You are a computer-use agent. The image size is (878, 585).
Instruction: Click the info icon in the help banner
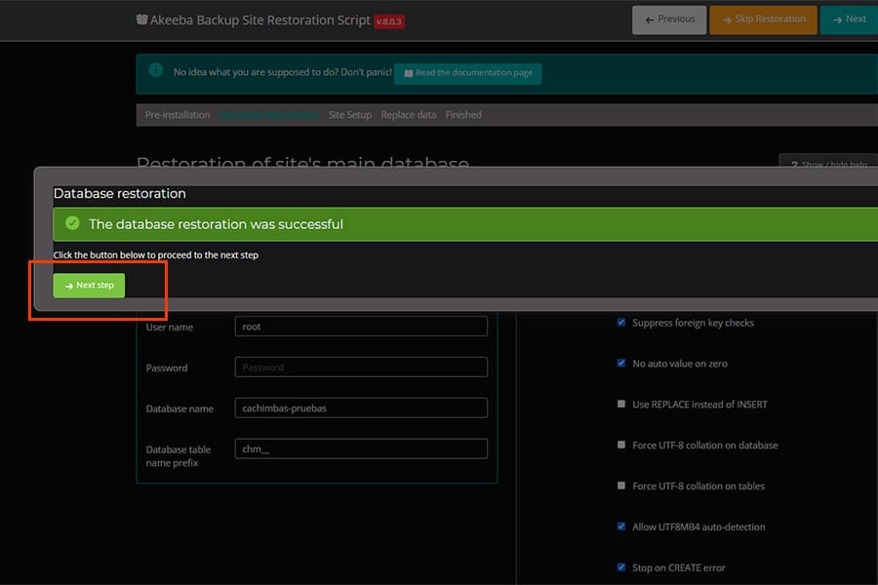click(156, 70)
